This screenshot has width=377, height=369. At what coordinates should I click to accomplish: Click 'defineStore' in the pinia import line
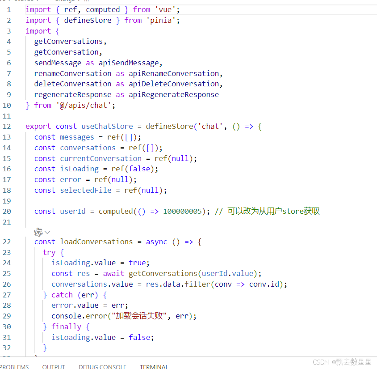tap(88, 20)
